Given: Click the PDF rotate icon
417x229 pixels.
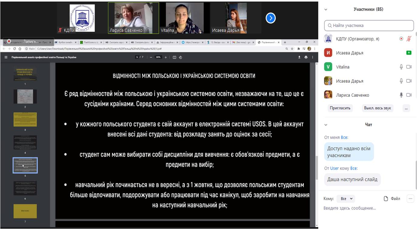Looking at the screenshot, I should coord(181,57).
